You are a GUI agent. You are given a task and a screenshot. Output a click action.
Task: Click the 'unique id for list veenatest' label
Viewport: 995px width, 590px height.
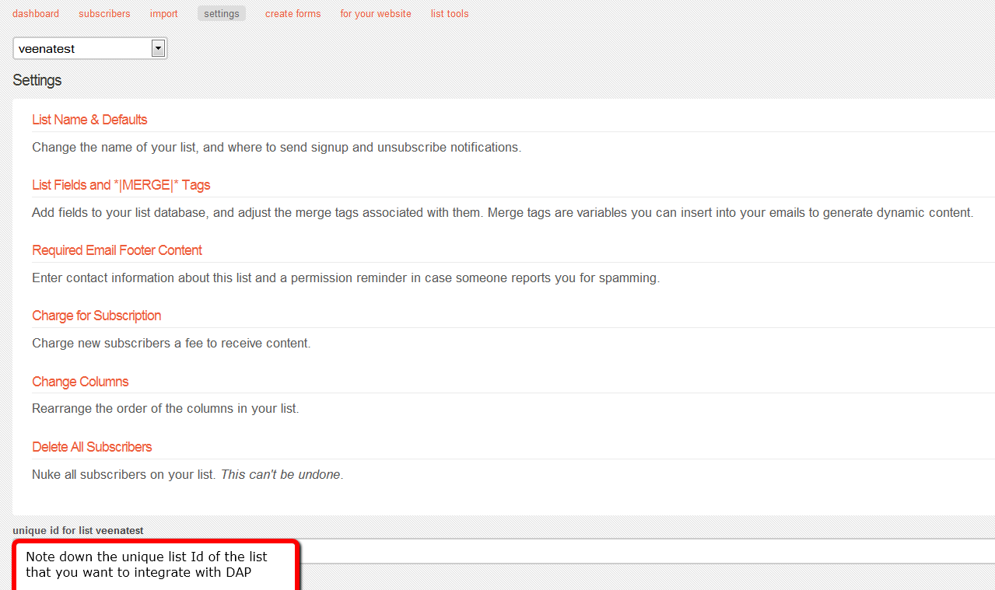78,530
